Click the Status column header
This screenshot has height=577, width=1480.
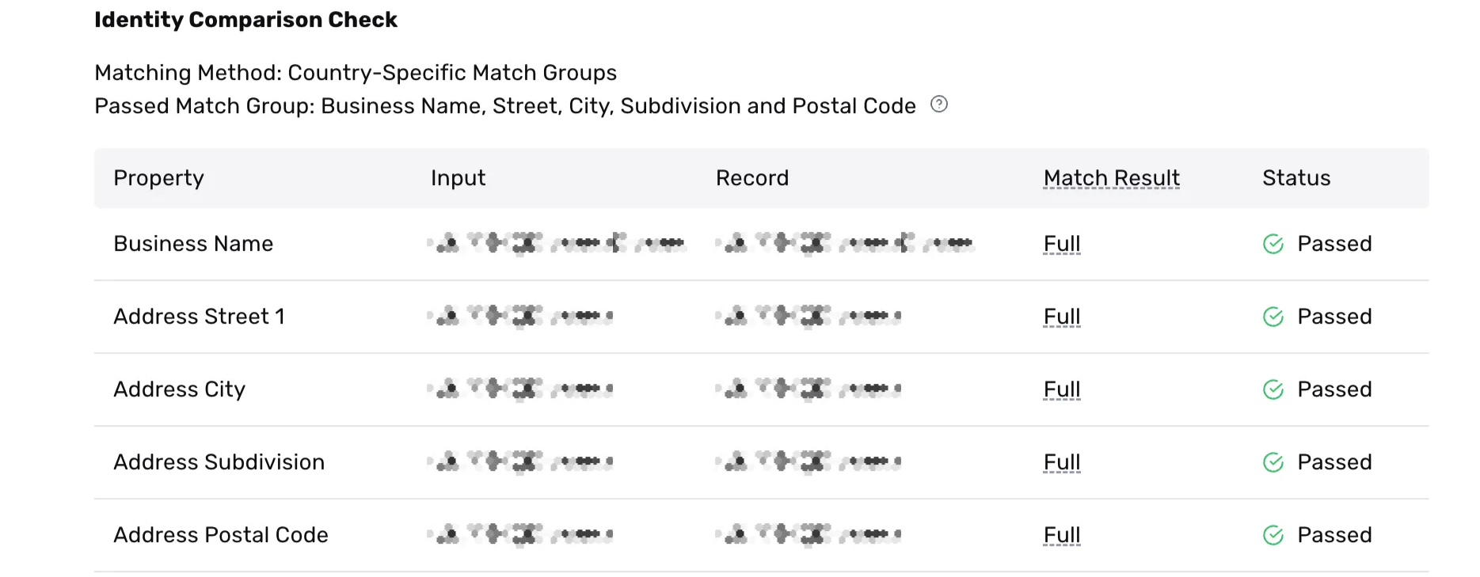click(1296, 178)
